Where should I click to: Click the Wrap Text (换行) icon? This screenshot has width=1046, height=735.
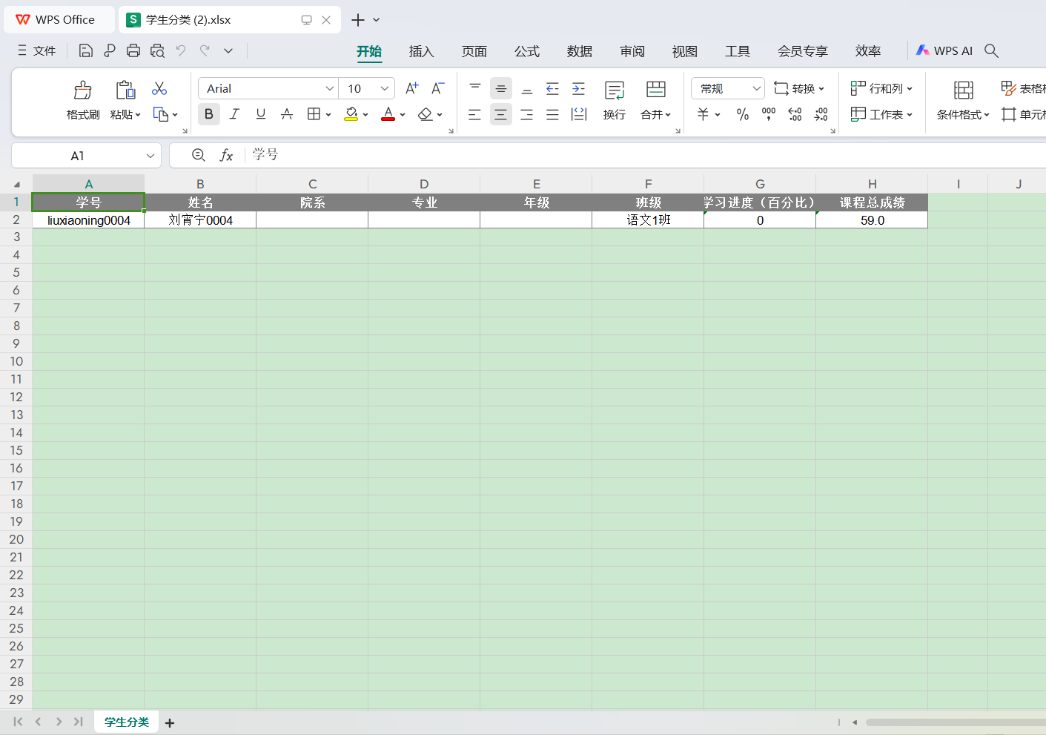pos(614,90)
